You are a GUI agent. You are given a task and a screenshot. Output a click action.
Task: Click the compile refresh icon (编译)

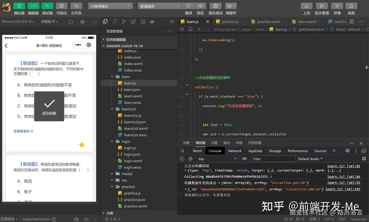click(x=189, y=6)
